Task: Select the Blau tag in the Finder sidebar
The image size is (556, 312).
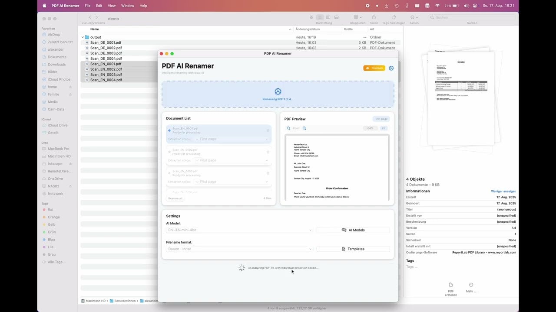Action: tap(51, 240)
